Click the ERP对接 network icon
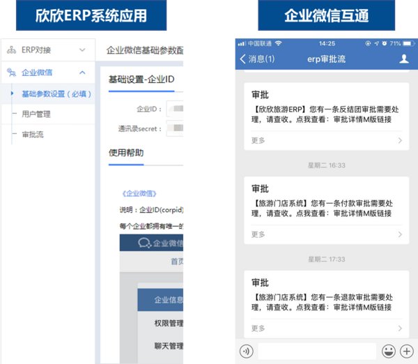This screenshot has height=364, width=418. tap(11, 50)
